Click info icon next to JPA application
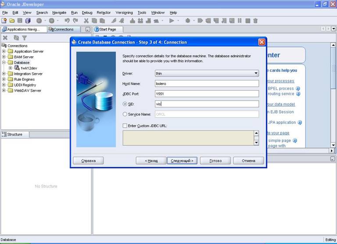Screen dimensions: 337x244 [x=300, y=122]
